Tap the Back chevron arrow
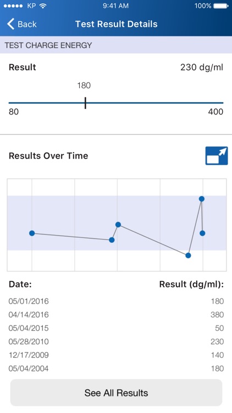This screenshot has height=413, width=232. [10, 24]
